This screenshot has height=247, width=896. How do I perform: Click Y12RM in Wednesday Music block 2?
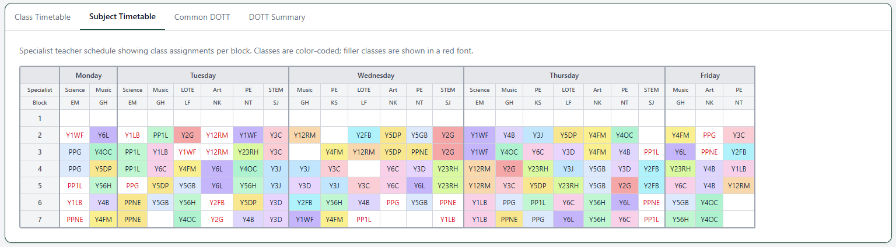[304, 135]
